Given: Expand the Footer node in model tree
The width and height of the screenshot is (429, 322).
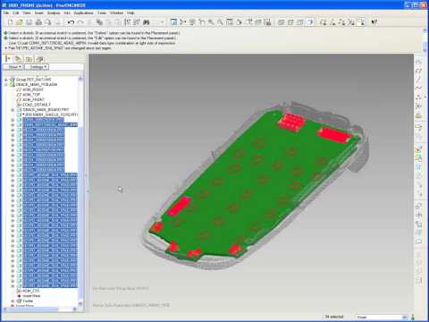Looking at the screenshot, I should click(13, 301).
